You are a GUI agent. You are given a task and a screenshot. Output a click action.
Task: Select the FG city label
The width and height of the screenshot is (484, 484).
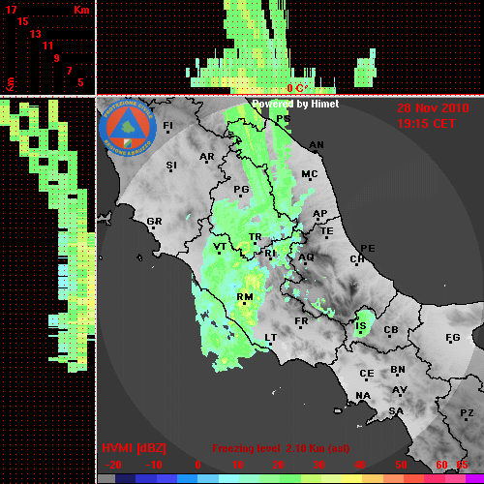pyautogui.click(x=453, y=338)
